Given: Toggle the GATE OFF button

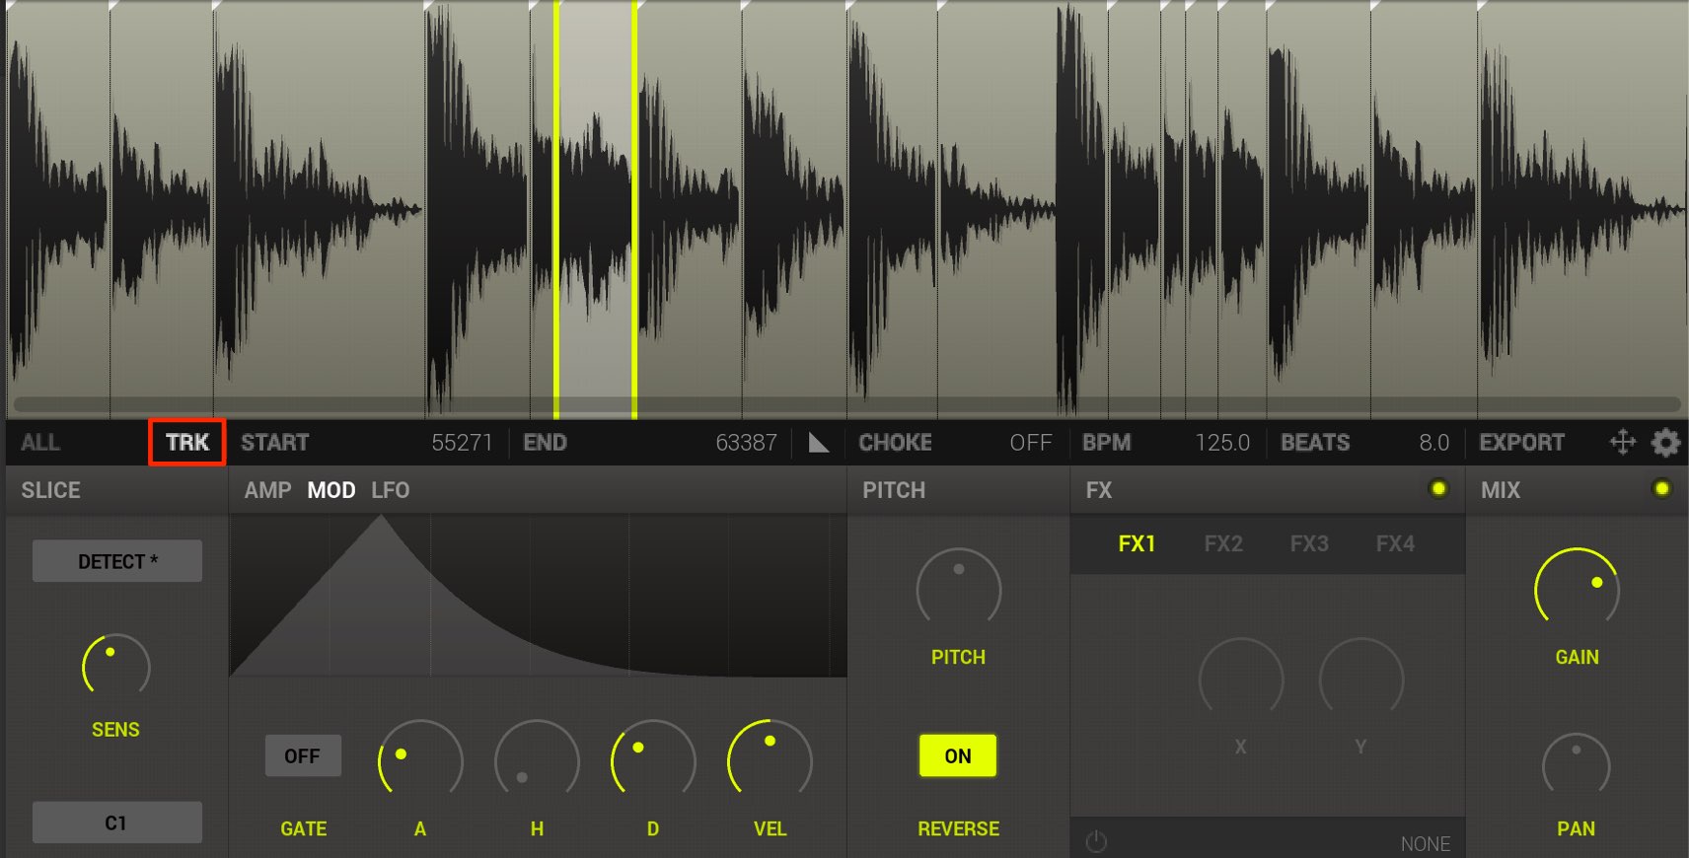Looking at the screenshot, I should tap(303, 756).
